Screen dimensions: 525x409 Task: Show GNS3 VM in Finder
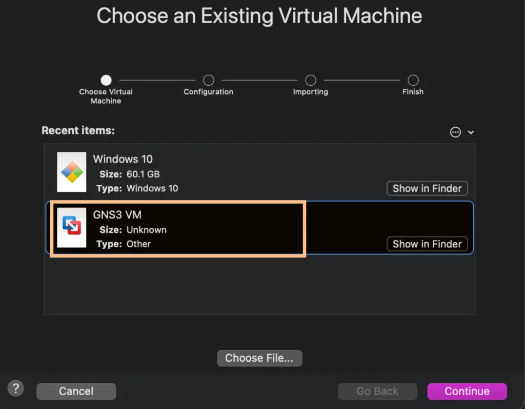click(x=427, y=244)
